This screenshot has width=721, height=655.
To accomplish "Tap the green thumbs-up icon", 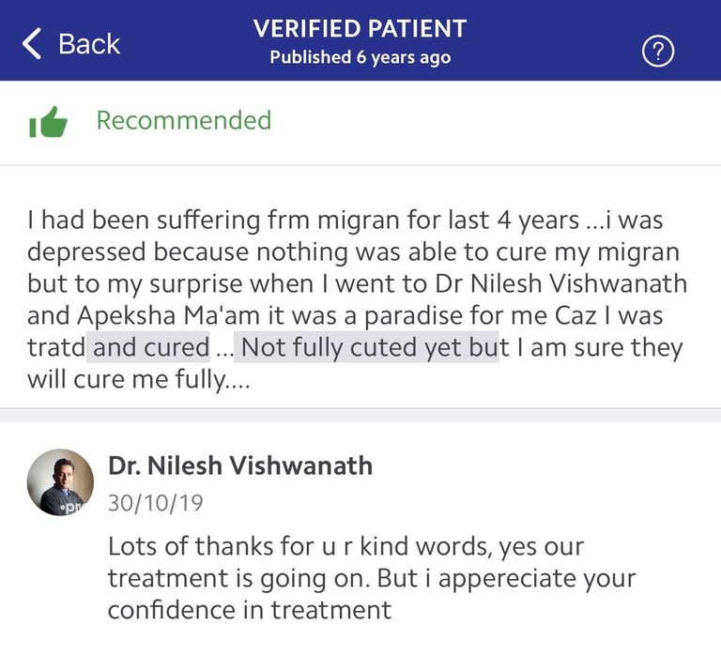I will click(48, 122).
